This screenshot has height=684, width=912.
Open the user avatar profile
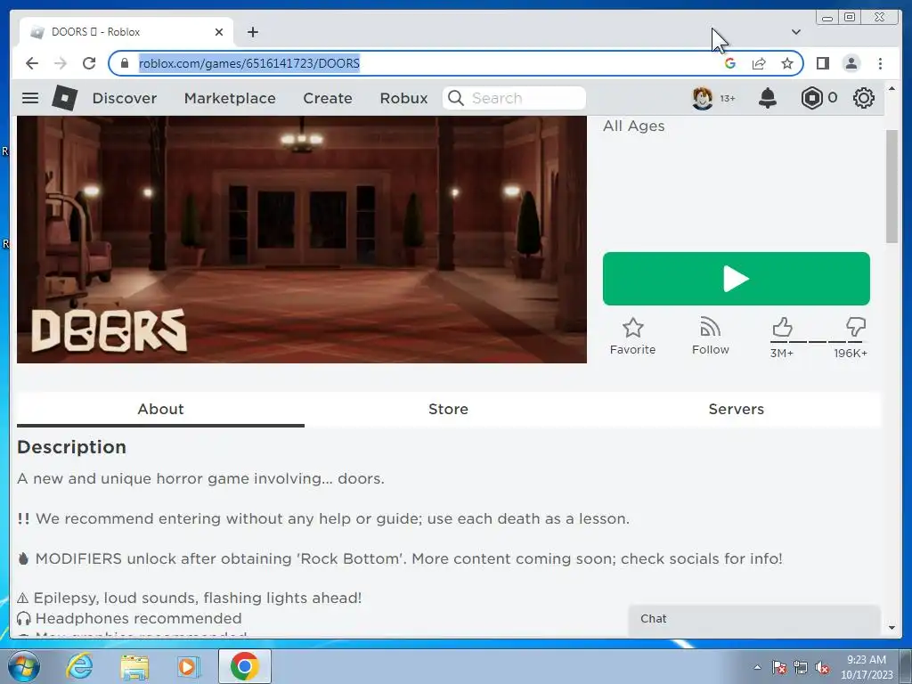(702, 98)
